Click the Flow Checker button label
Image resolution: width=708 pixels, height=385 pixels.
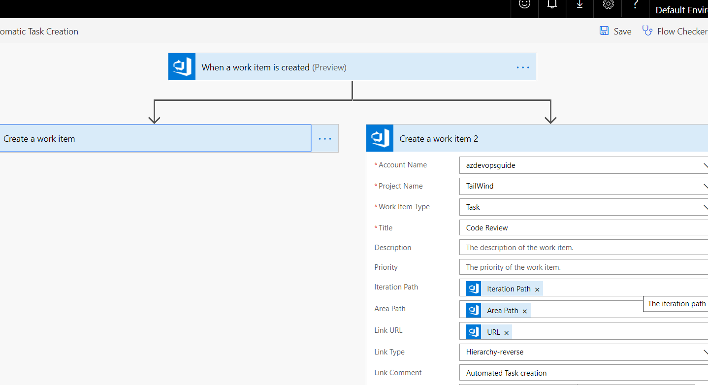682,32
